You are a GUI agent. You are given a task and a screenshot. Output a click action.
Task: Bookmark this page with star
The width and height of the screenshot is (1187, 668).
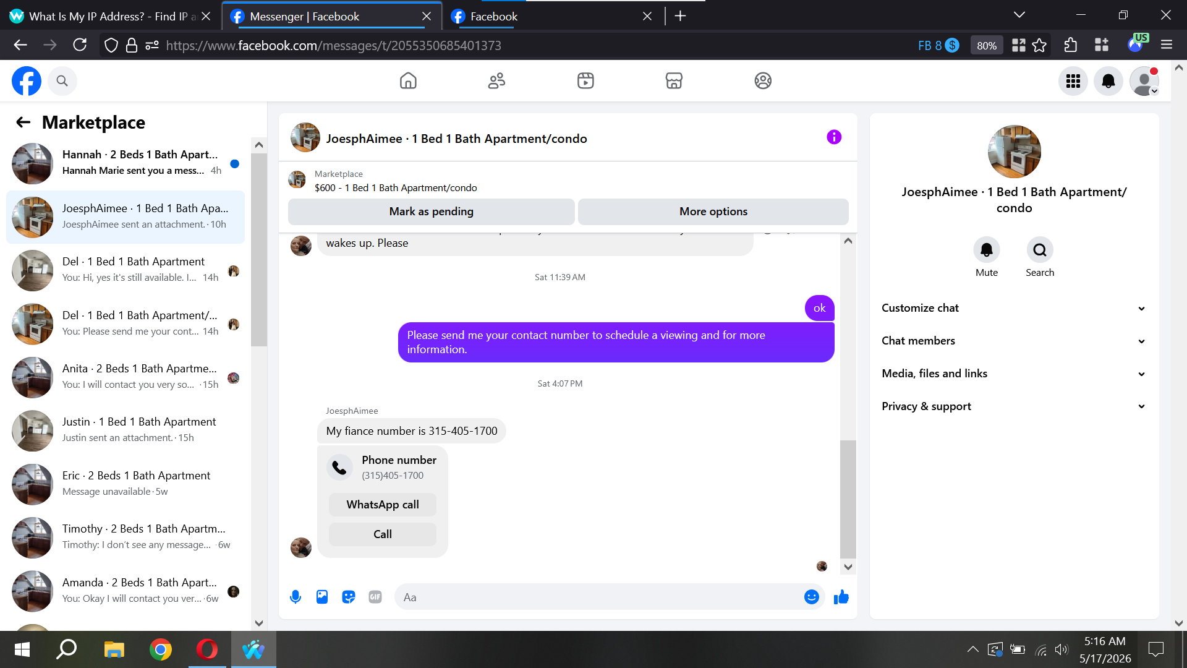[1040, 45]
